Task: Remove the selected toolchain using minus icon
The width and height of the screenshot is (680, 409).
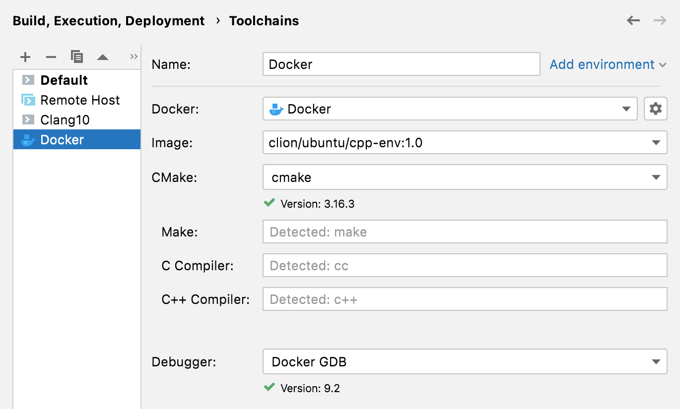Action: coord(51,57)
